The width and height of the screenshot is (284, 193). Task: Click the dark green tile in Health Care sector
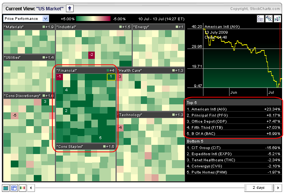click(138, 85)
